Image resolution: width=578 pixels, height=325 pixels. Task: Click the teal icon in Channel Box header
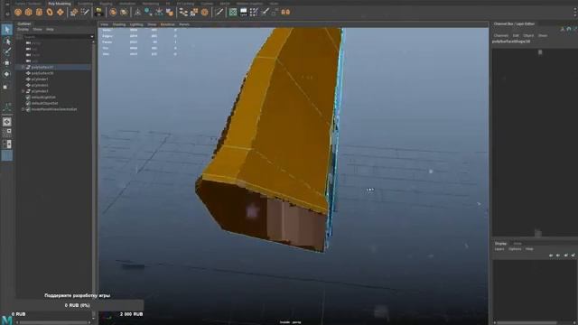click(x=569, y=29)
